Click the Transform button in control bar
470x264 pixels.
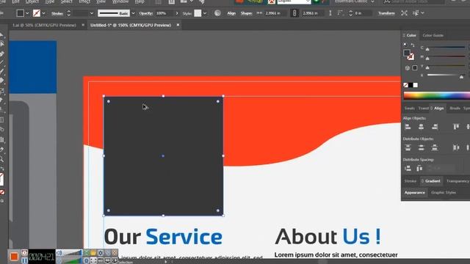pyautogui.click(x=386, y=13)
